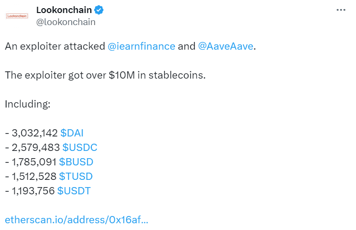Open the three-dot more options menu

341,10
